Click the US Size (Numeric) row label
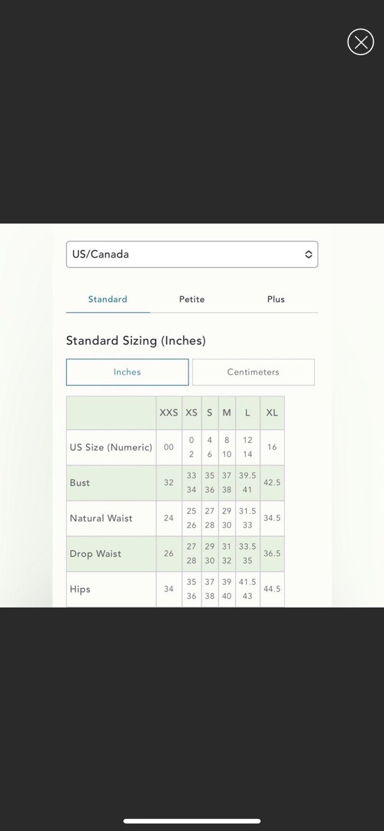The width and height of the screenshot is (384, 831). click(111, 447)
